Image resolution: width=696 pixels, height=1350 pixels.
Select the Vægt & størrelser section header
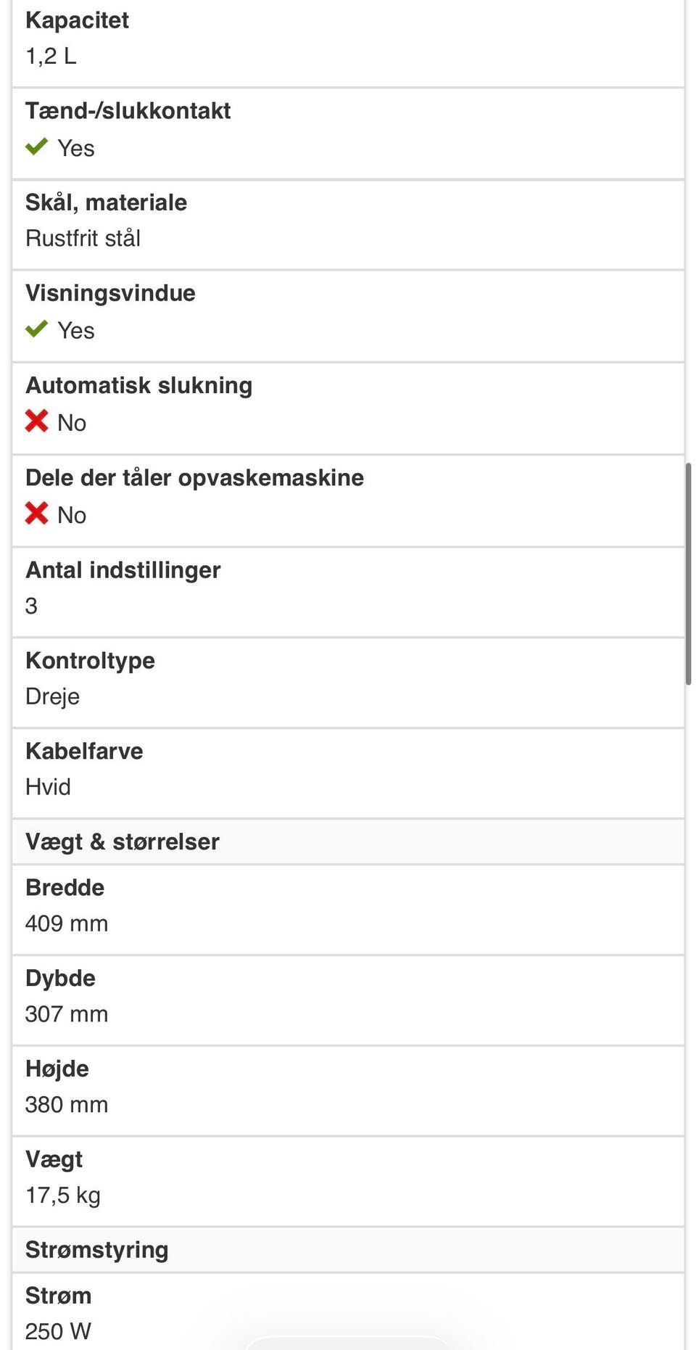pyautogui.click(x=123, y=841)
